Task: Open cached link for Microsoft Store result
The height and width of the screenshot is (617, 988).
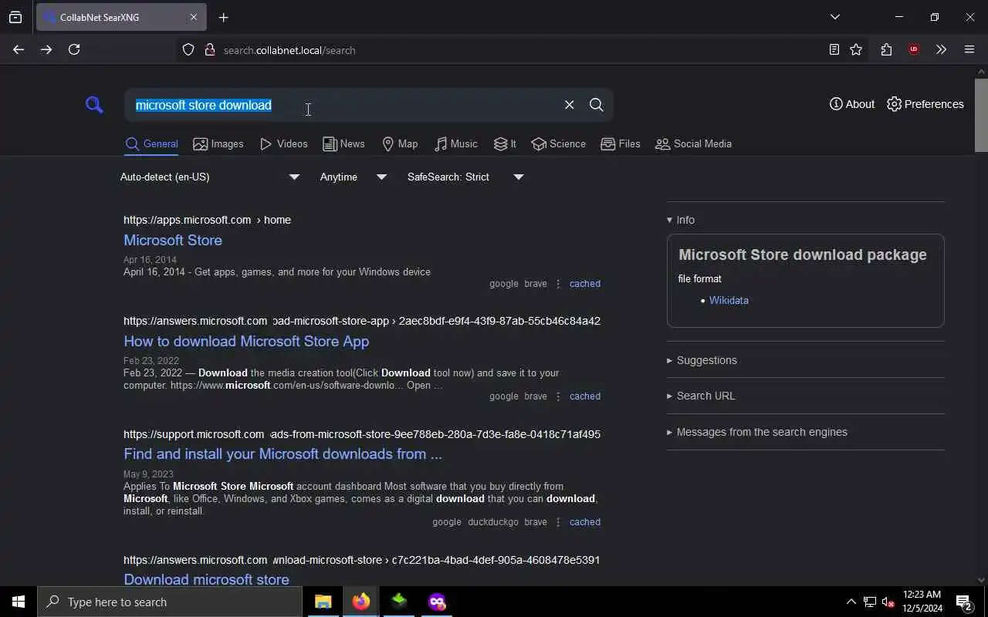Action: coord(585,284)
